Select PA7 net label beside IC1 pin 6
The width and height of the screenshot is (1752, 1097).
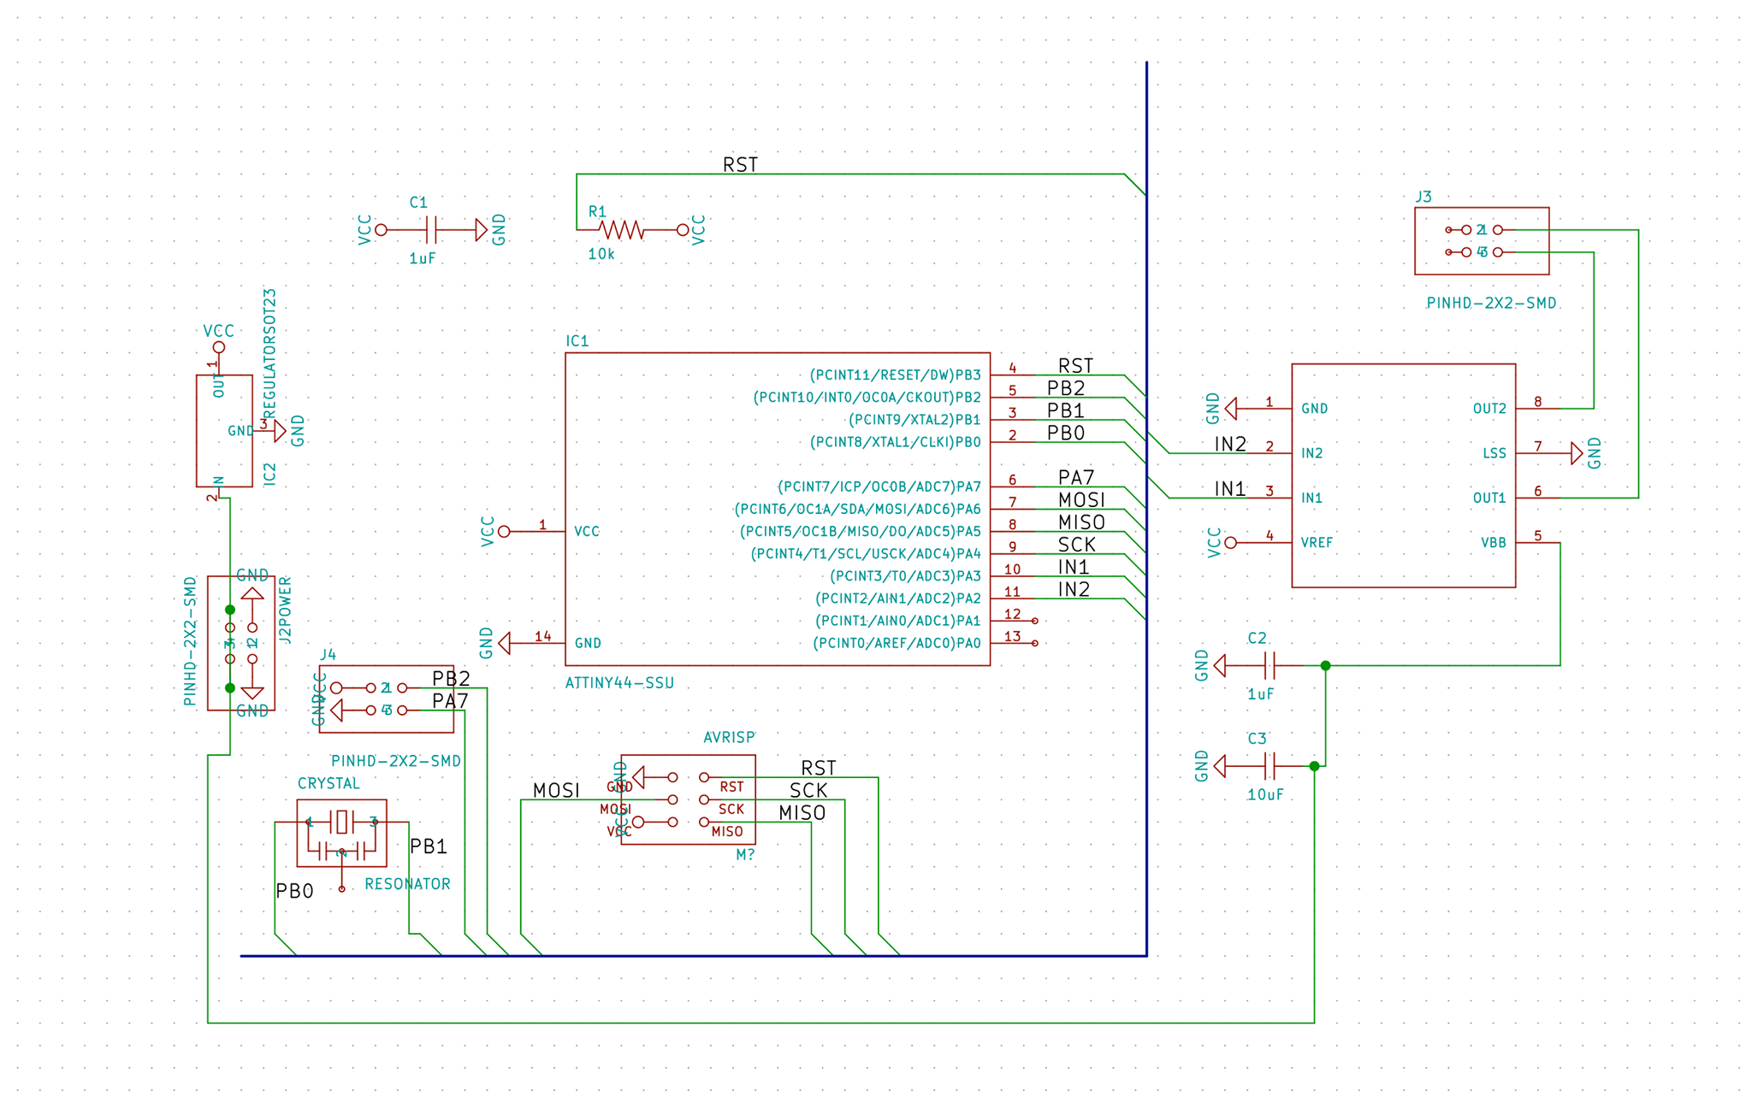[x=1076, y=478]
